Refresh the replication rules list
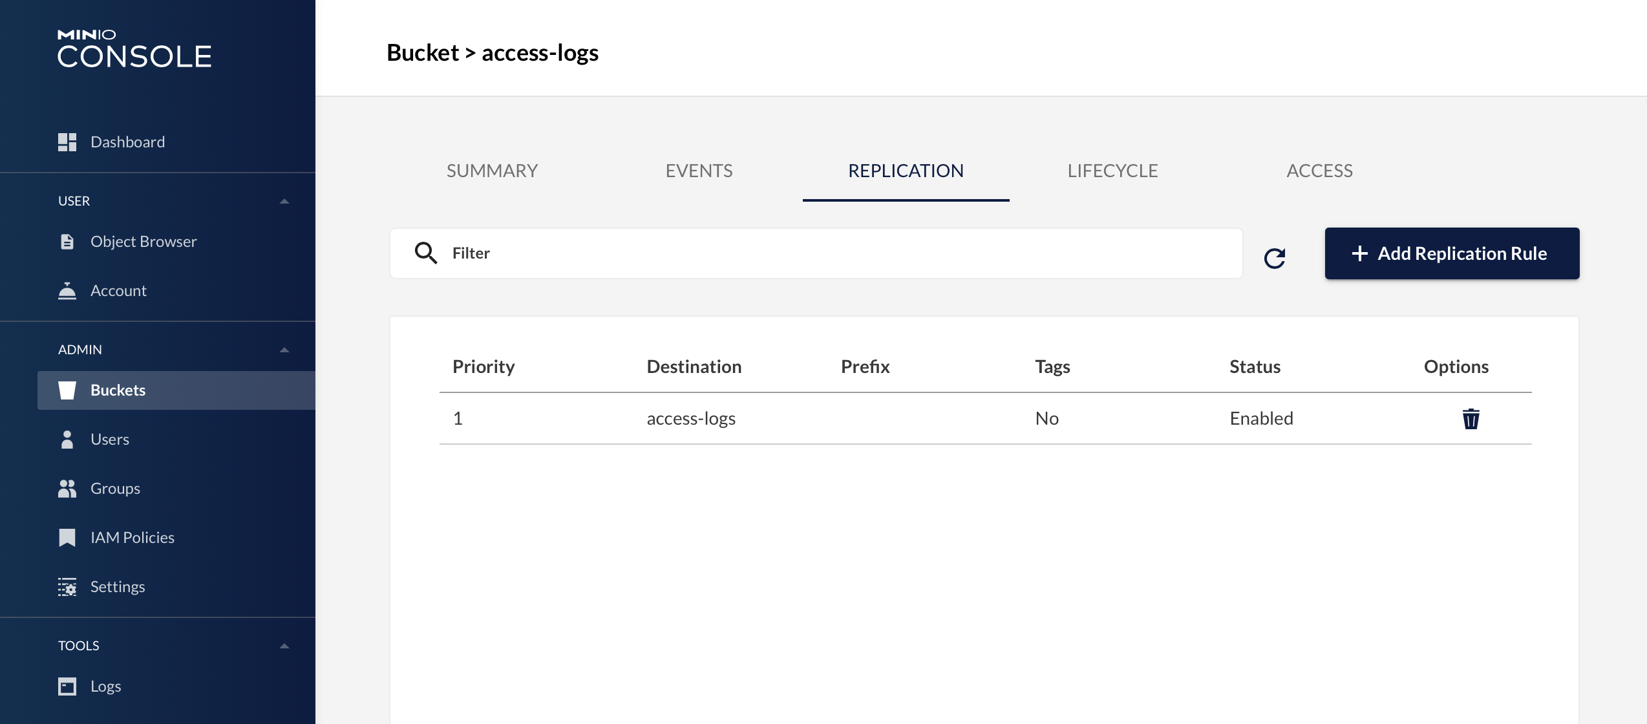 1275,259
